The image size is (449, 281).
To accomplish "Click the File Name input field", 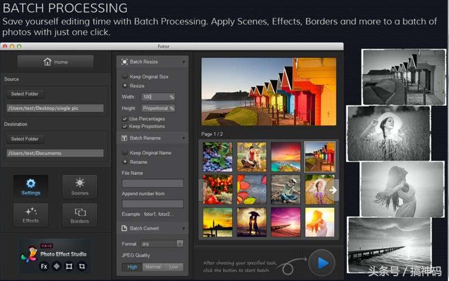I will [x=153, y=183].
